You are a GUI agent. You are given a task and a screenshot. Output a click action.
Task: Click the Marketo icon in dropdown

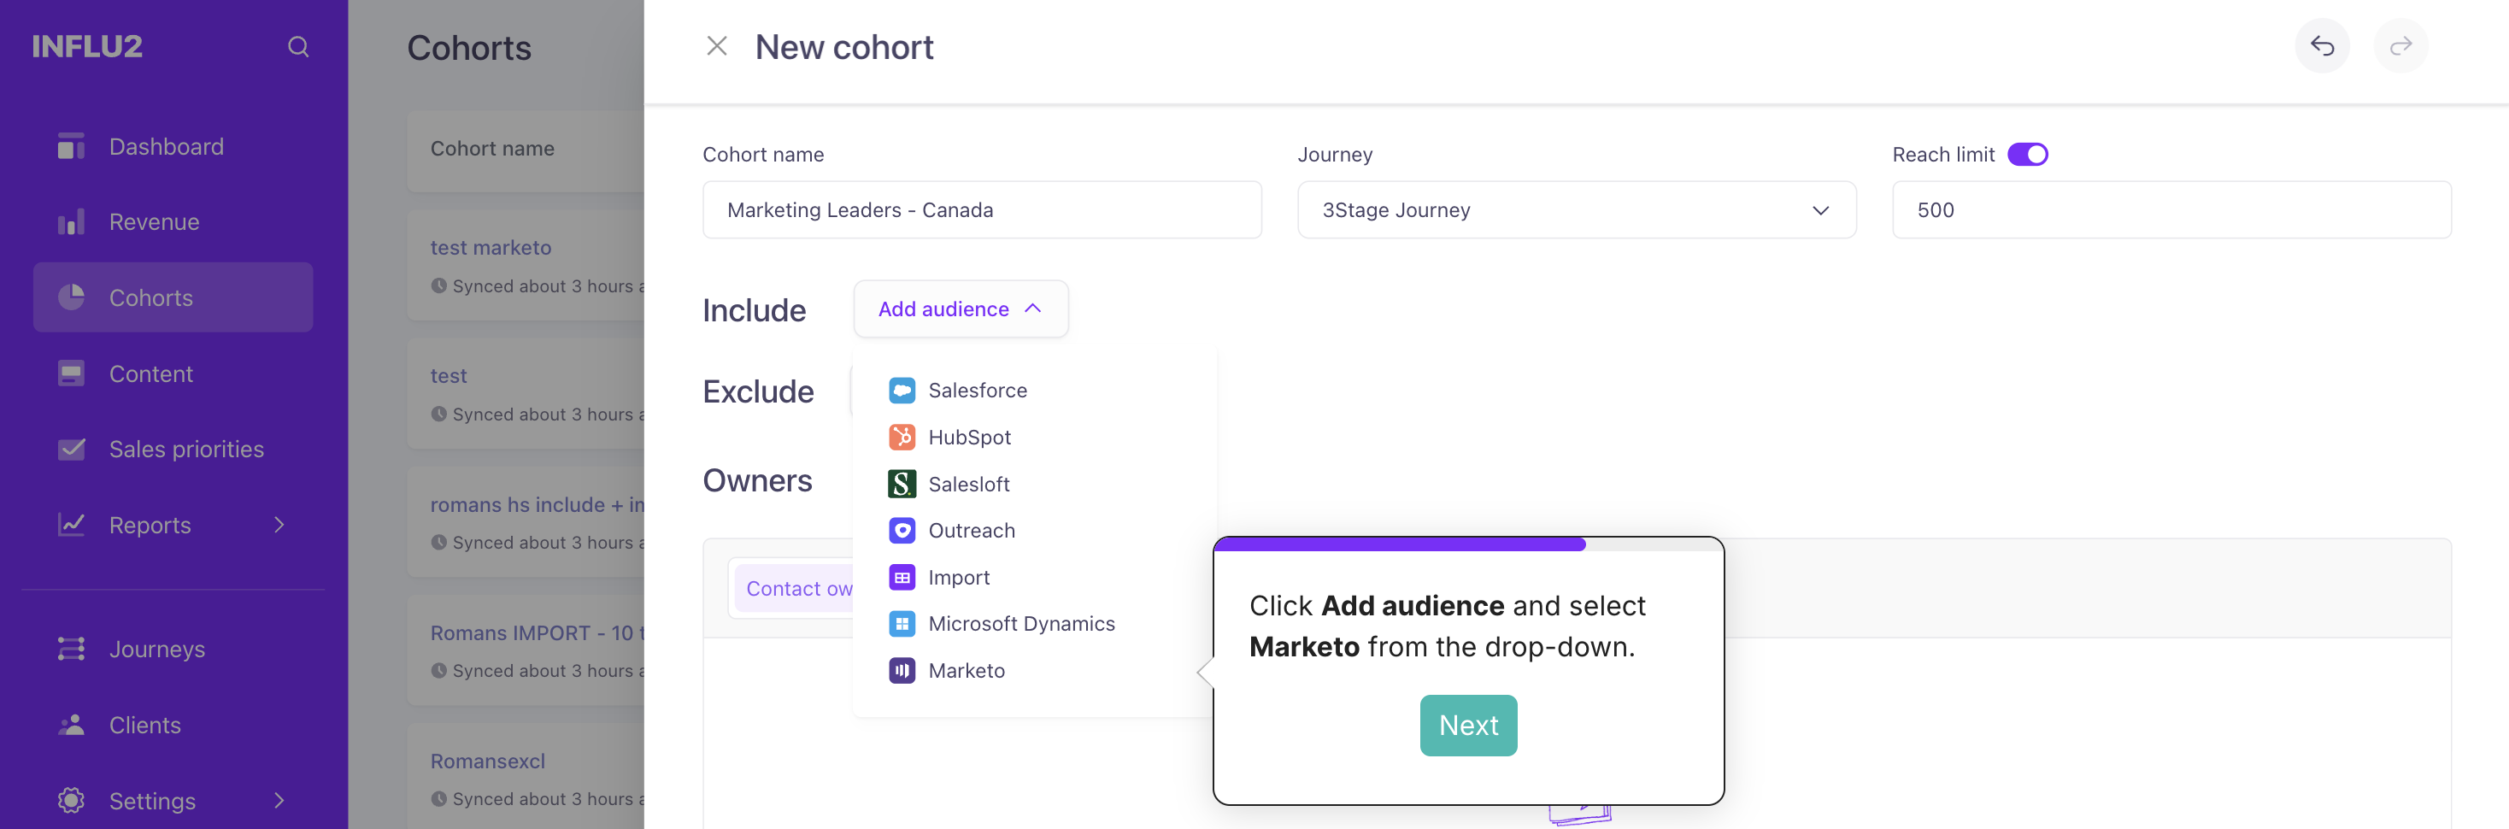click(902, 670)
